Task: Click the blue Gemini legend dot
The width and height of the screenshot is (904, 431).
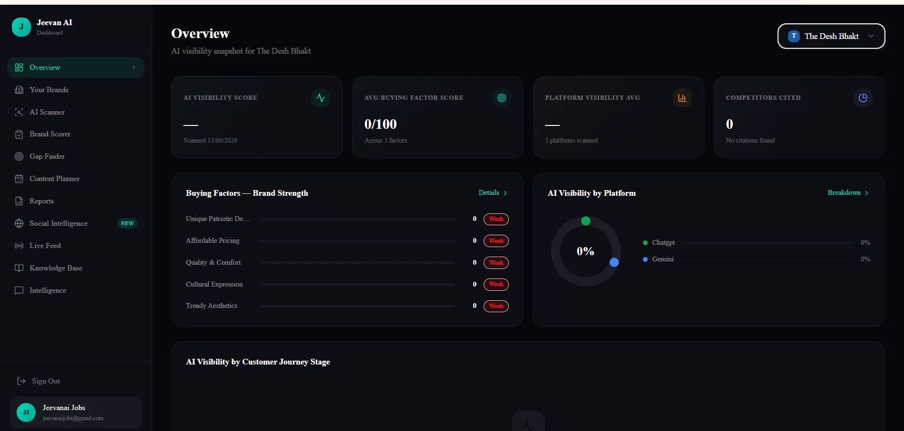Action: tap(645, 259)
